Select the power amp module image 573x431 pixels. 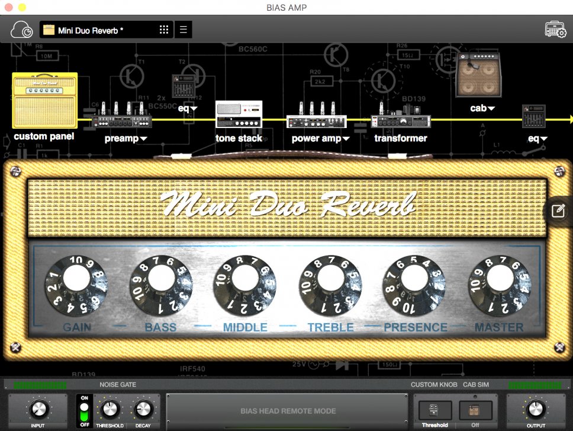(x=316, y=117)
